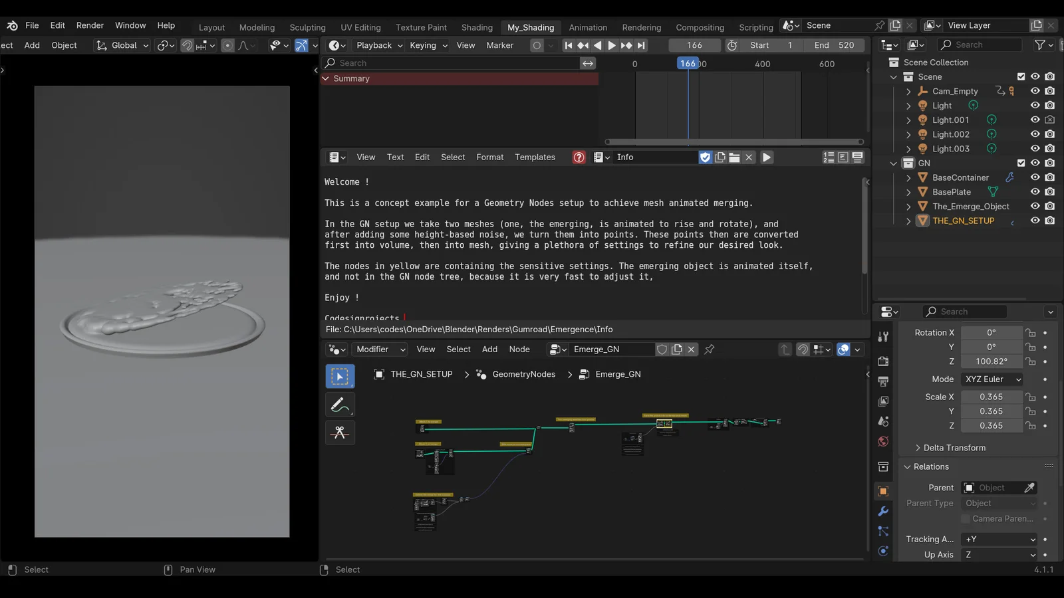Toggle snapping in the node editor header

point(803,349)
